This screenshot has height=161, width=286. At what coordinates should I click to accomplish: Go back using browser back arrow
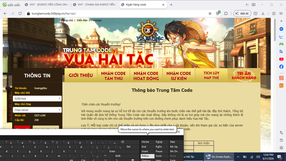(5, 13)
